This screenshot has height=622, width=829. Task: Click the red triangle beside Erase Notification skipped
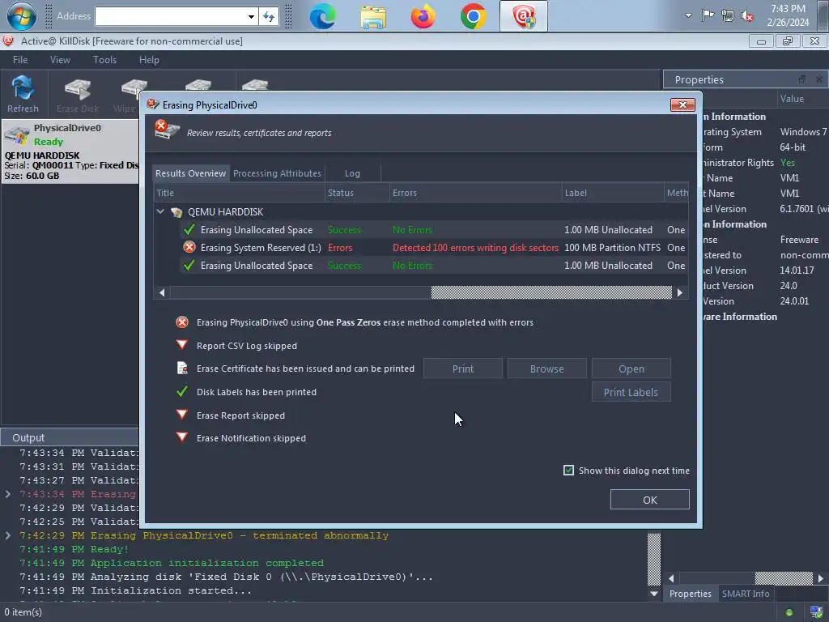coord(182,437)
